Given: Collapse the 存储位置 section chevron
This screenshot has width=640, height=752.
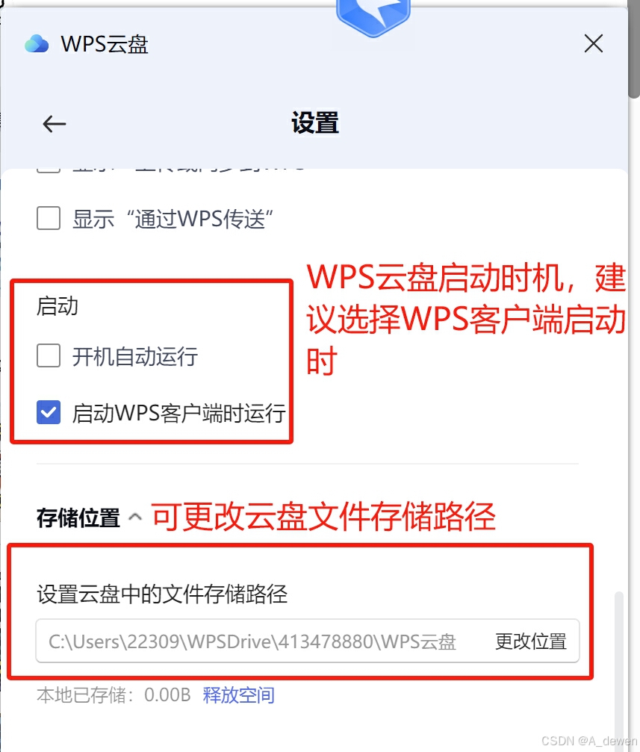Looking at the screenshot, I should pos(135,517).
